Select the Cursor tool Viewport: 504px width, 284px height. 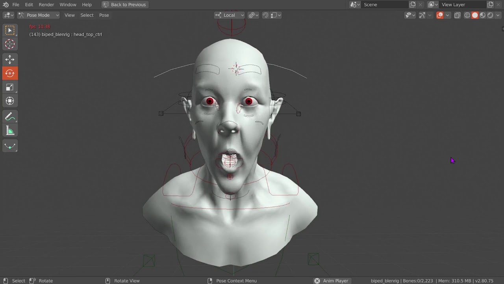click(10, 44)
